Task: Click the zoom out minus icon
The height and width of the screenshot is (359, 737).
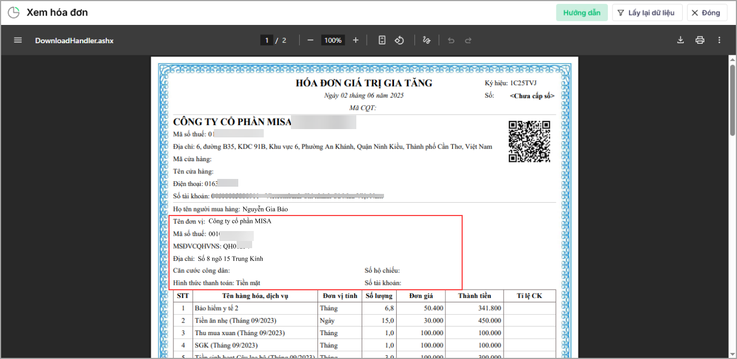Action: click(310, 40)
